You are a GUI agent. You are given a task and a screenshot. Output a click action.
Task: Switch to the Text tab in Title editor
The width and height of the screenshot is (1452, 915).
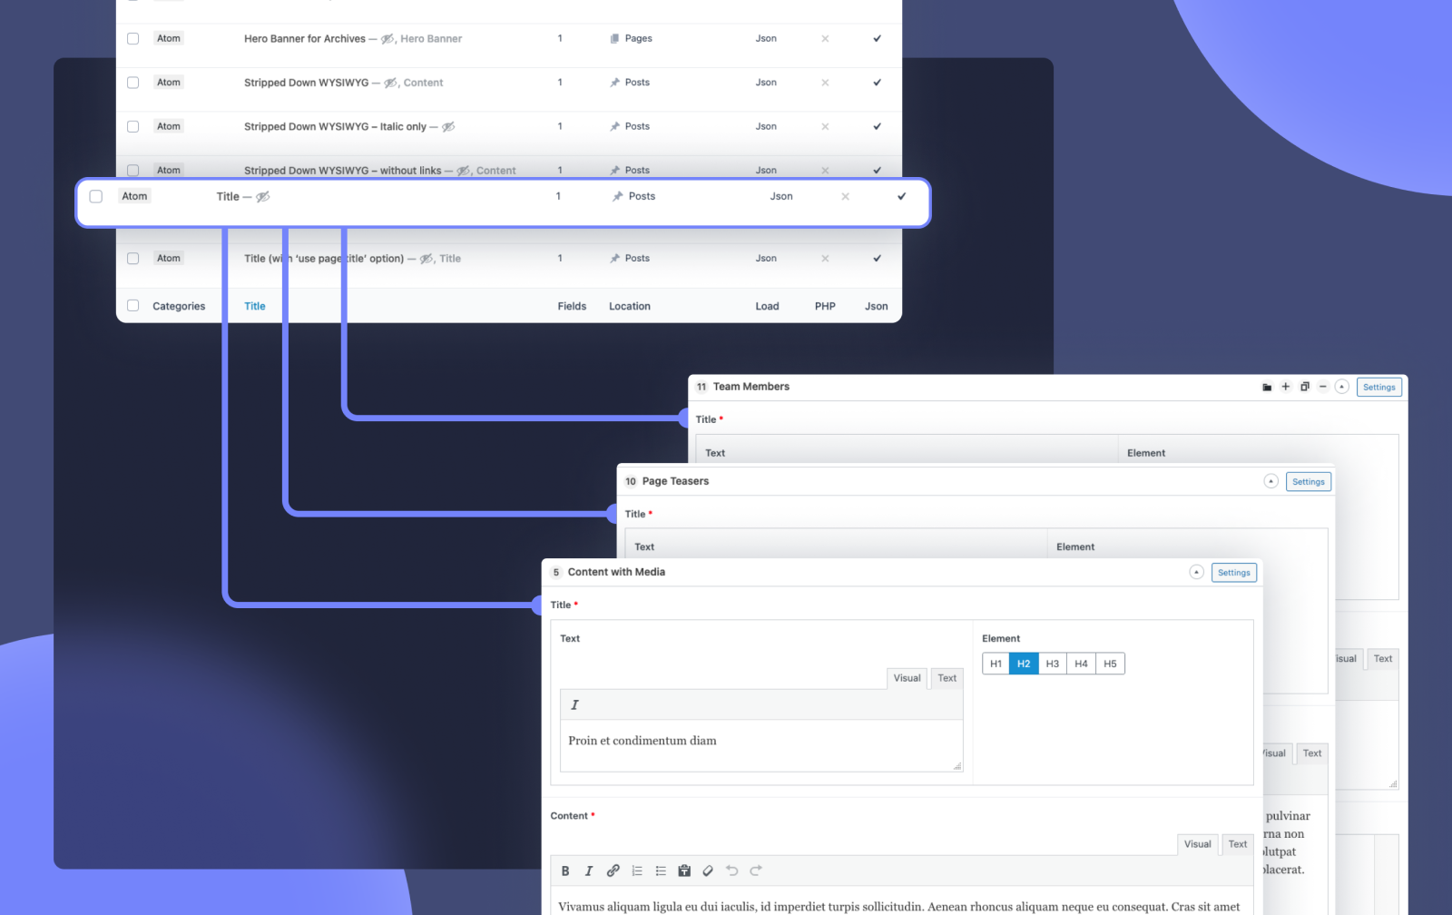[947, 678]
